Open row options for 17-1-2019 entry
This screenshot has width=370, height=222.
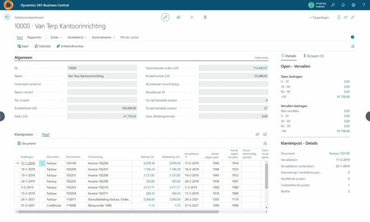pos(42,163)
